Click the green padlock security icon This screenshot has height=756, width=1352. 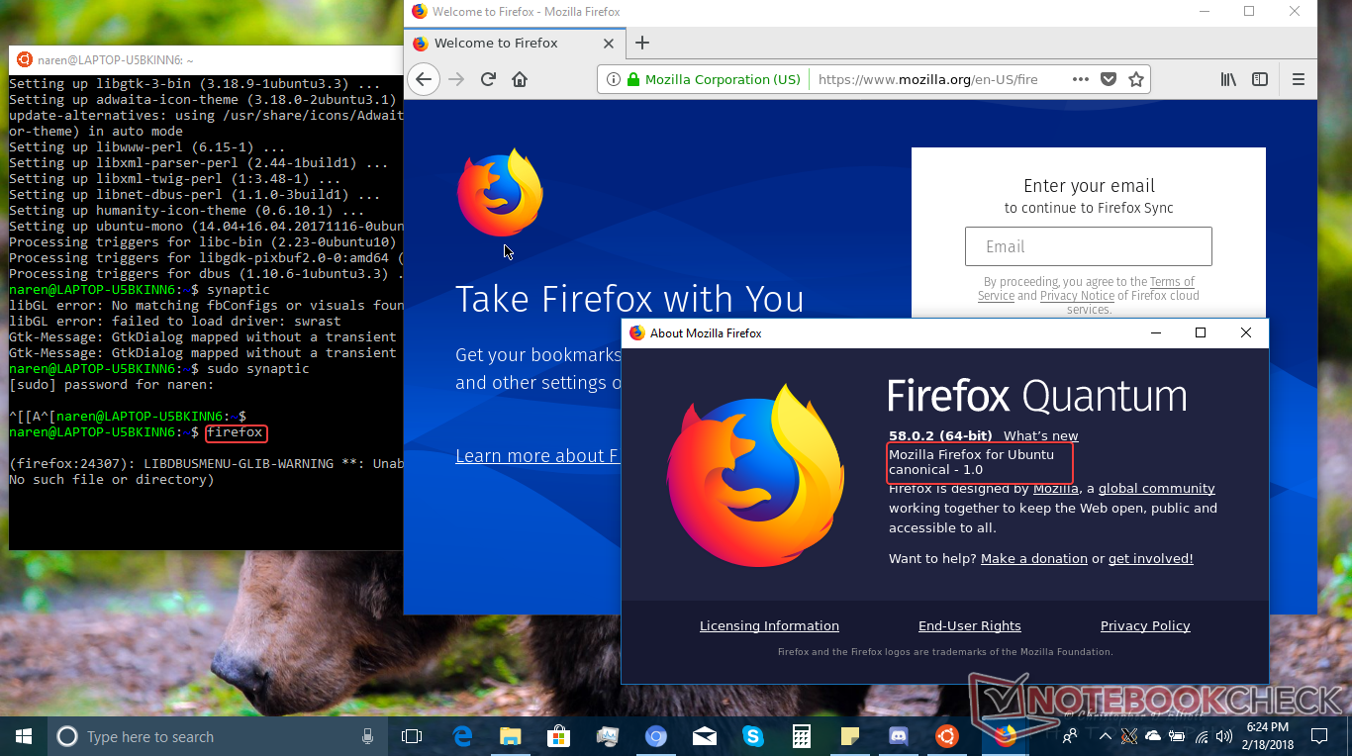click(x=634, y=79)
